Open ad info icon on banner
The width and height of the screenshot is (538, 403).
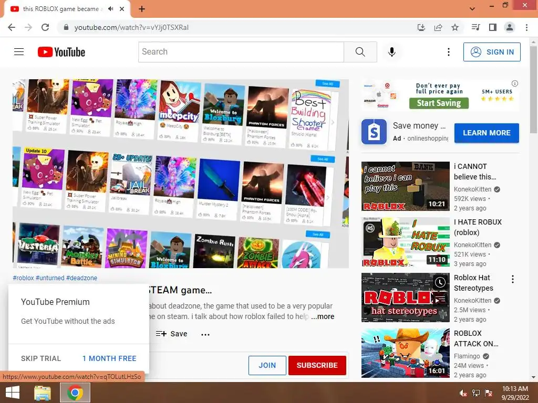coord(515,83)
